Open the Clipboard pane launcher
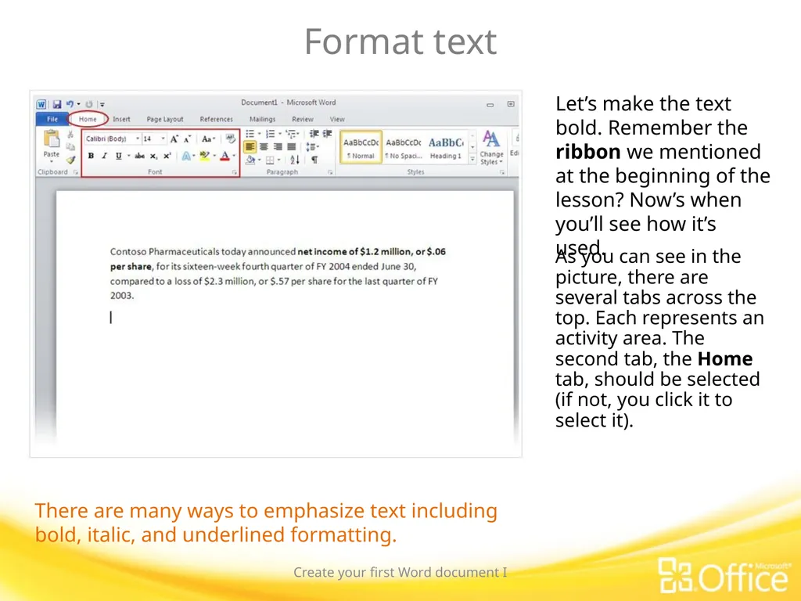801x601 pixels. click(76, 173)
